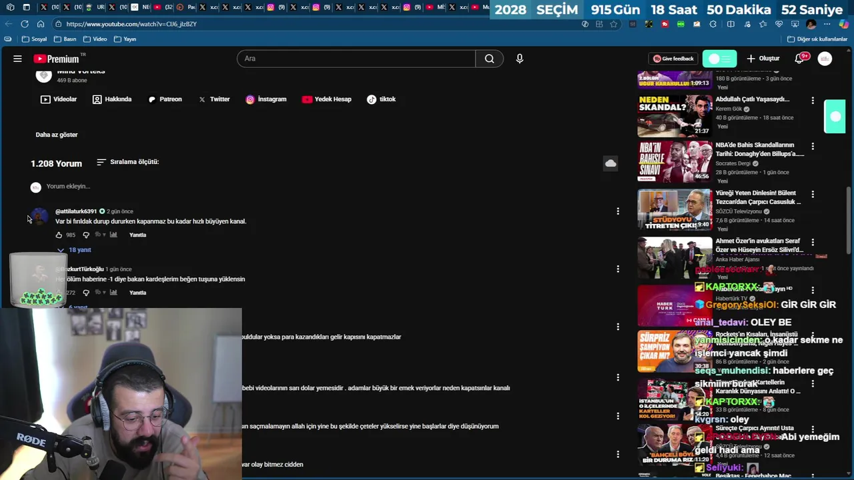Dislike the @attilaturk6391 comment
Viewport: 854px width, 480px height.
pos(85,235)
